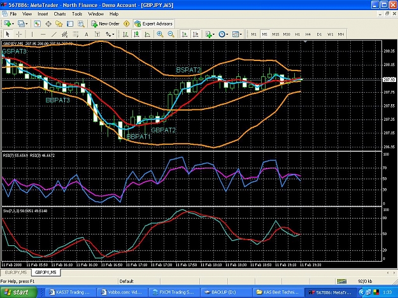The width and height of the screenshot is (398, 298).
Task: Open the Templates icon
Action: point(236,34)
